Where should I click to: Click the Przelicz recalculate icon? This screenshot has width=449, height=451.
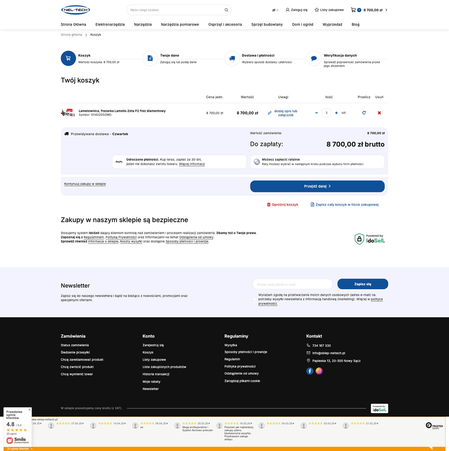pos(364,113)
